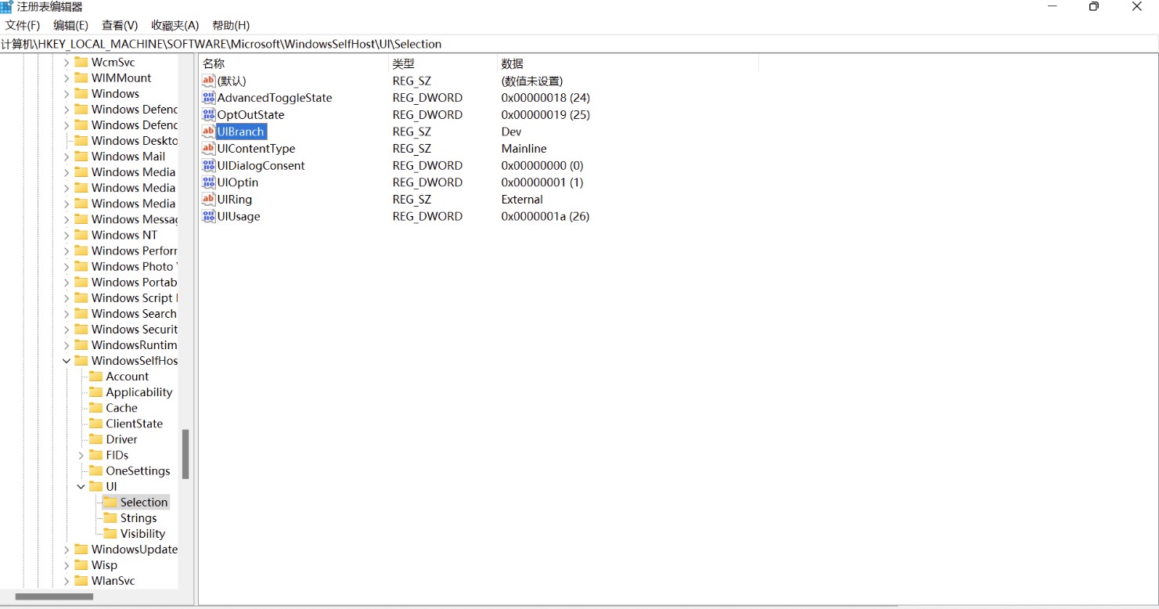Screen dimensions: 1159x609
Task: Open the 收藏夹(A) menu
Action: [x=175, y=26]
